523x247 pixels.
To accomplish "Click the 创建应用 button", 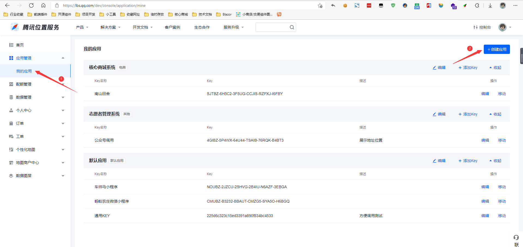I will [497, 49].
